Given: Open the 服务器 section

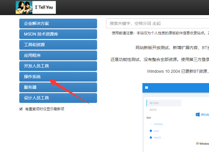Looking at the screenshot, I should click(x=58, y=88).
